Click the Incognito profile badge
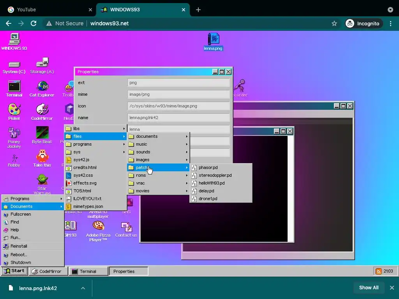 [x=364, y=23]
